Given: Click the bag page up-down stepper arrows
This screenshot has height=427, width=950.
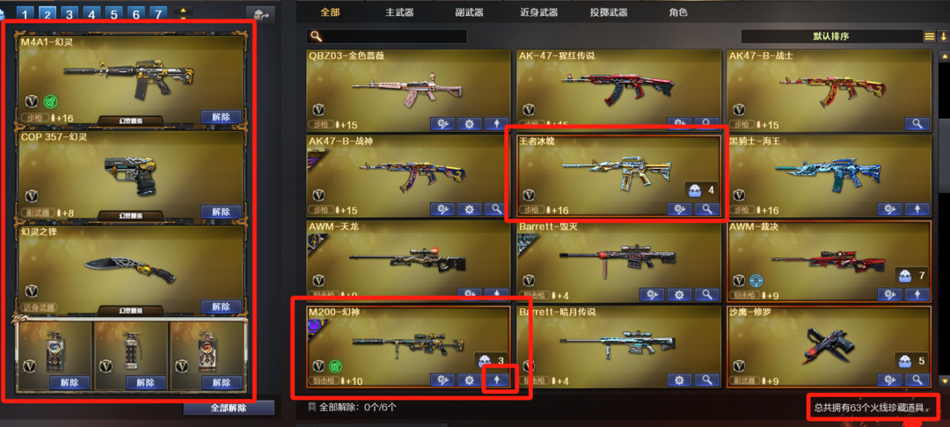Looking at the screenshot, I should pyautogui.click(x=183, y=14).
